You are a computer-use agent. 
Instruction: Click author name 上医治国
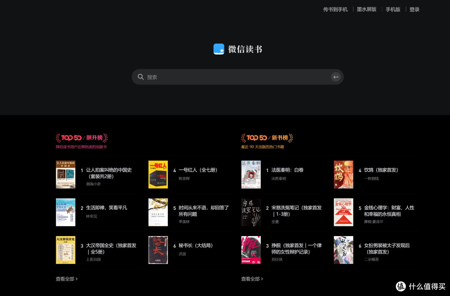pos(93,259)
